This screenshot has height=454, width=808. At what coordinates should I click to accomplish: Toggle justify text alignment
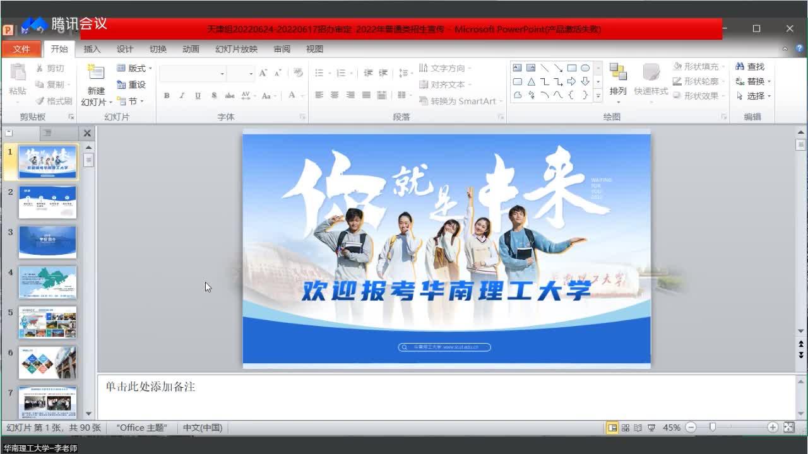[365, 95]
